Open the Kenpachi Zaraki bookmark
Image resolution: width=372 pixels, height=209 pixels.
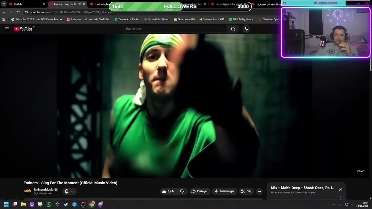click(97, 19)
